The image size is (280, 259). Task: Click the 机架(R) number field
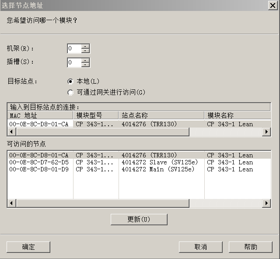click(x=74, y=49)
